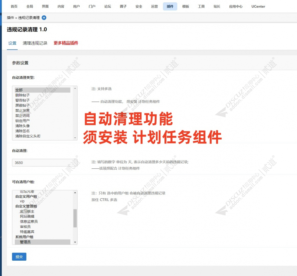Open the 站长 menu
The width and height of the screenshot is (297, 276).
pyautogui.click(x=217, y=7)
